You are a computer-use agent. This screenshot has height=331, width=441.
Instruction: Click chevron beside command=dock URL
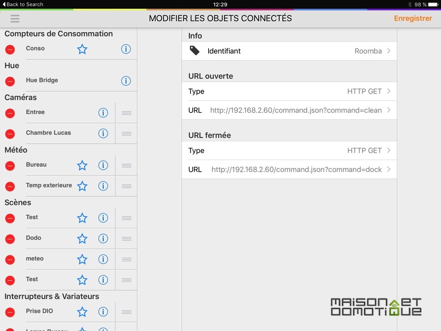click(389, 169)
